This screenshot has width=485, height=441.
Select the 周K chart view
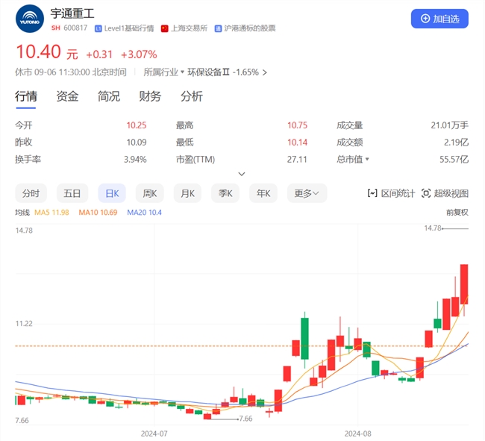pos(150,193)
